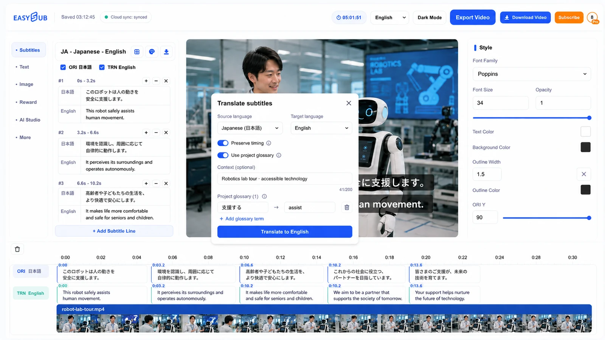This screenshot has height=340, width=605.
Task: Click the subtitle grid layout icon
Action: pos(137,52)
